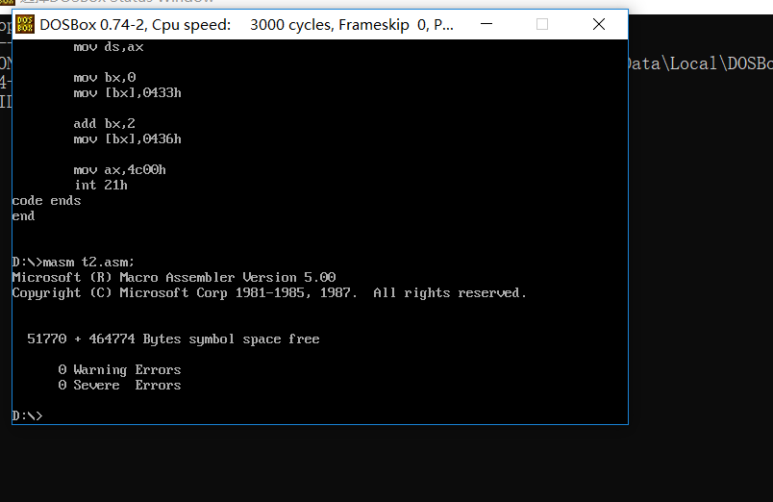Click the Microsoft Macro Assembler Version 5.00 line
Image resolution: width=773 pixels, height=502 pixels.
tap(174, 278)
